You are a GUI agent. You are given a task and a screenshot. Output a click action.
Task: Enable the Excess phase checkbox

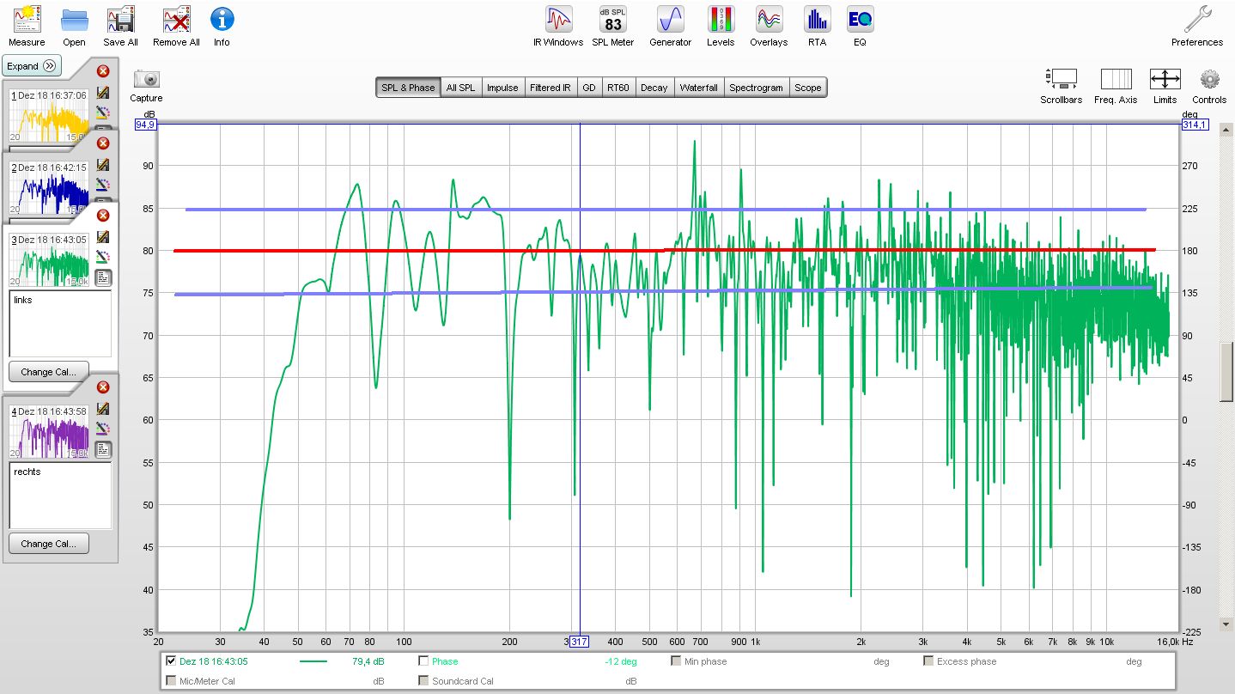[928, 661]
